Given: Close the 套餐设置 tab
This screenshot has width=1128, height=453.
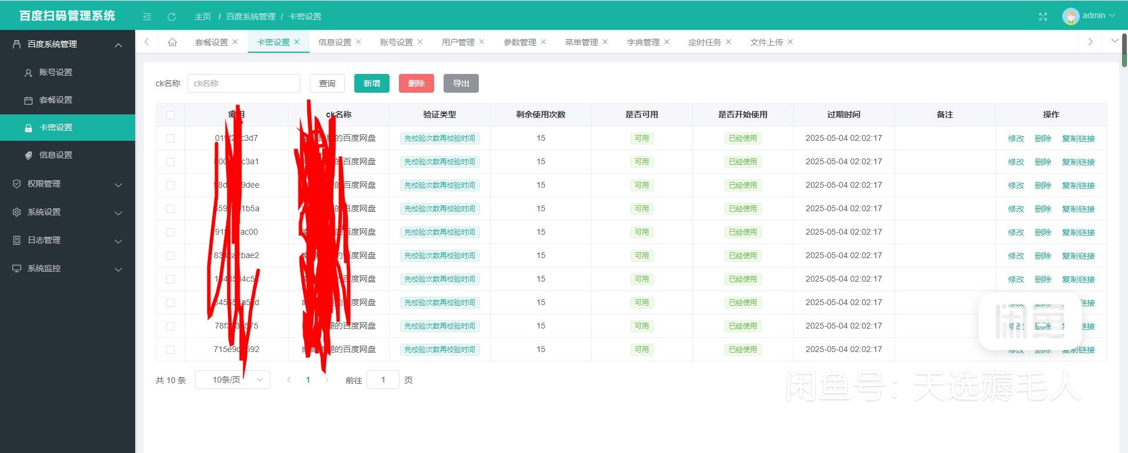Looking at the screenshot, I should (x=235, y=42).
